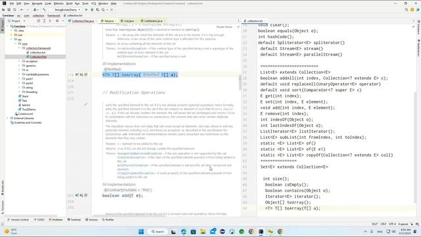The height and width of the screenshot is (237, 421).
Task: Open the Profiler tool window
Action: pyautogui.click(x=108, y=219)
